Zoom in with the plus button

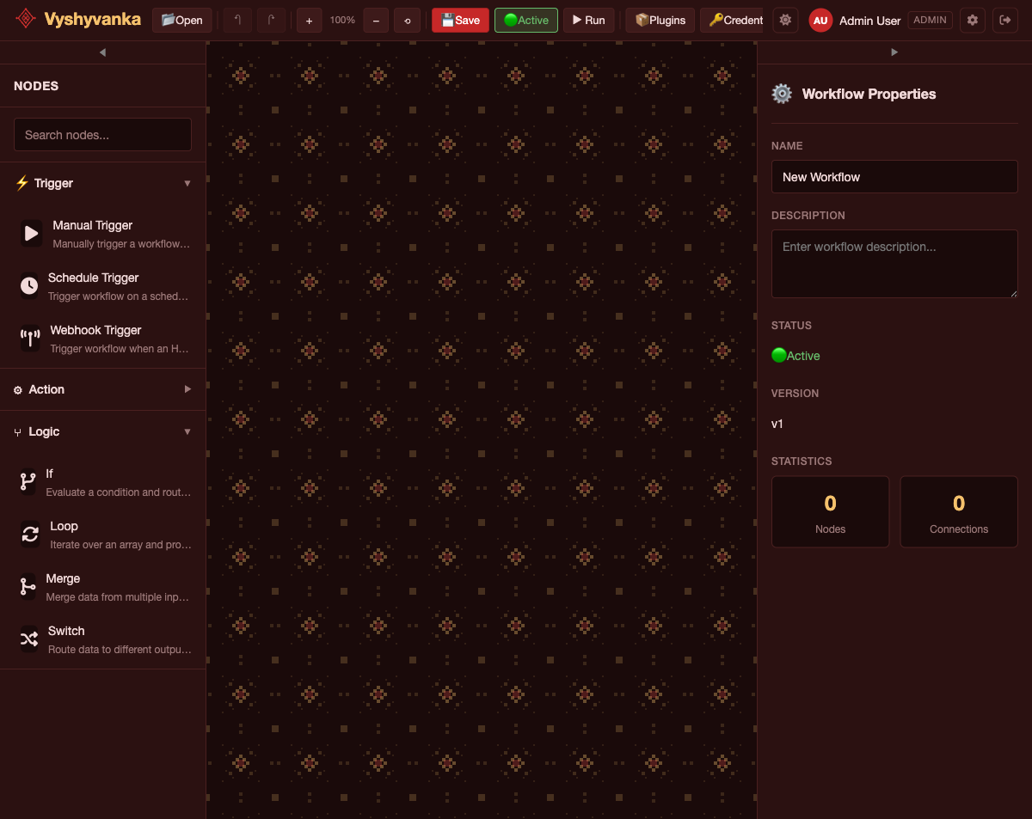pyautogui.click(x=310, y=20)
